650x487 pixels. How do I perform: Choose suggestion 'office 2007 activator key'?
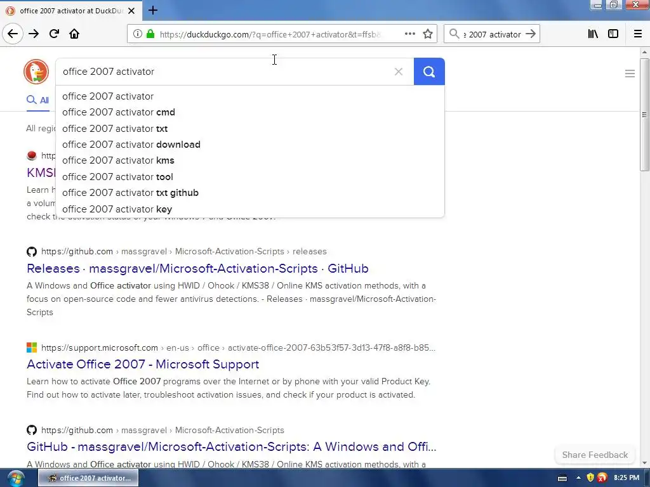pos(249,209)
